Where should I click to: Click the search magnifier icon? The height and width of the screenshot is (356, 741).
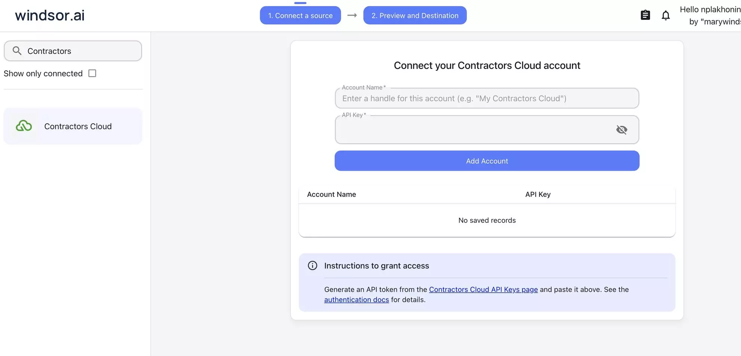pos(17,51)
